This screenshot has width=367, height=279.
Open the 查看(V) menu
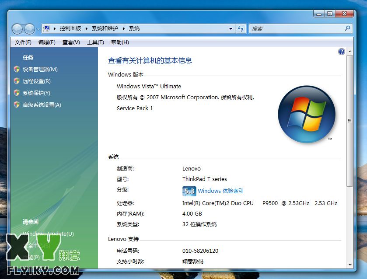click(71, 42)
